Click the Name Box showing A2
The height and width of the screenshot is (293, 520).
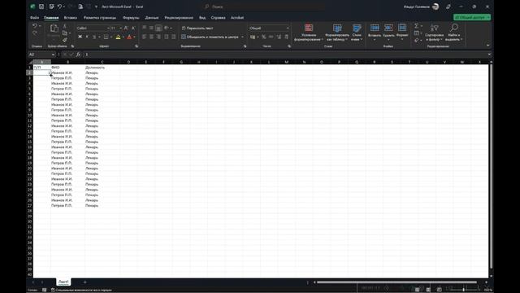coord(41,55)
